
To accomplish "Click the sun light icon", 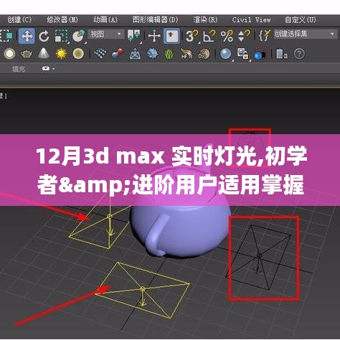I will (61, 54).
